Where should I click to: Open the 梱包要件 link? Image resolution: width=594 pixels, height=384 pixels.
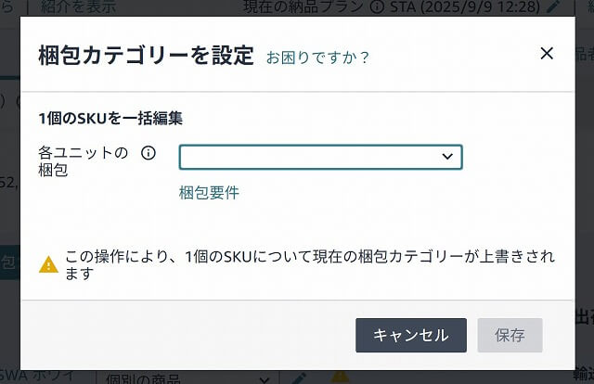[x=209, y=192]
